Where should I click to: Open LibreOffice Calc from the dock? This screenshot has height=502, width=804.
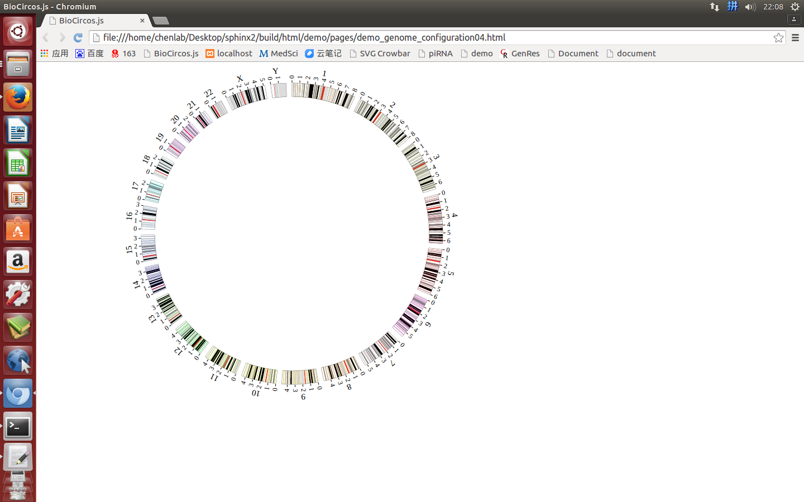coord(18,163)
